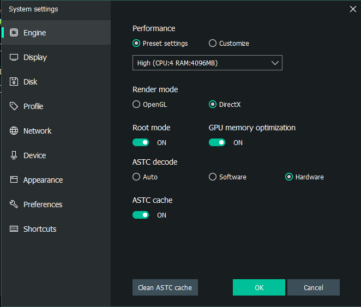
Task: Click the Engine chip icon in sidebar
Action: click(x=14, y=33)
